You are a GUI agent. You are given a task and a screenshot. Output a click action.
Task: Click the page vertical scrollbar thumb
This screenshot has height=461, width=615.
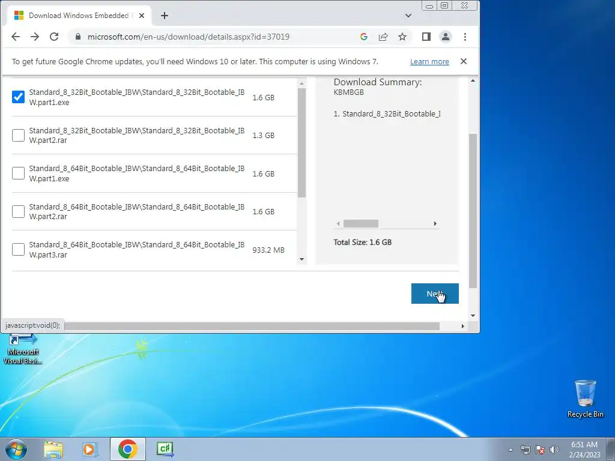tap(473, 211)
